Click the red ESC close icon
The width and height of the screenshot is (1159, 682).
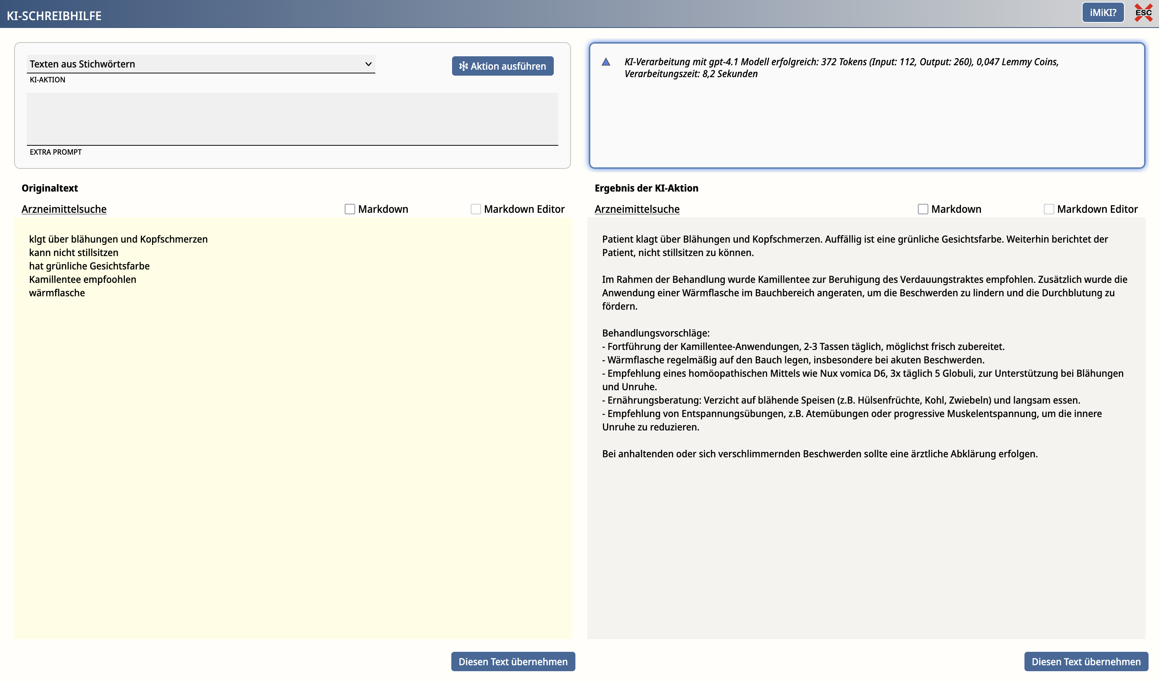(1143, 12)
